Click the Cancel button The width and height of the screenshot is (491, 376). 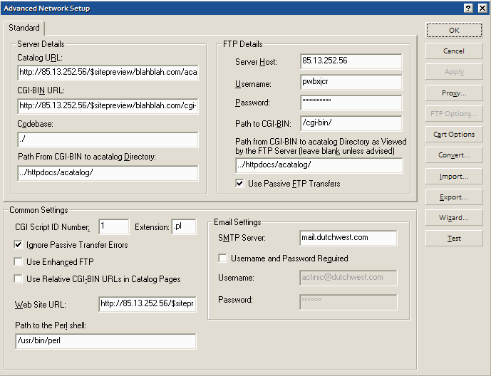[x=454, y=51]
